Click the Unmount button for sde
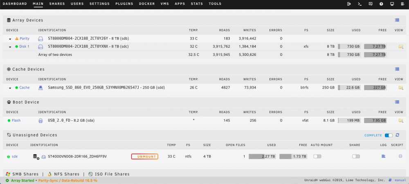Image resolution: width=409 pixels, height=184 pixels. point(144,156)
